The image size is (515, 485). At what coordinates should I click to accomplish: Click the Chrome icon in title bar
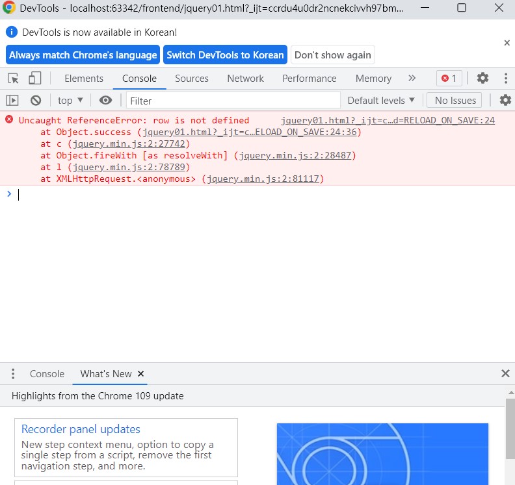click(x=9, y=7)
